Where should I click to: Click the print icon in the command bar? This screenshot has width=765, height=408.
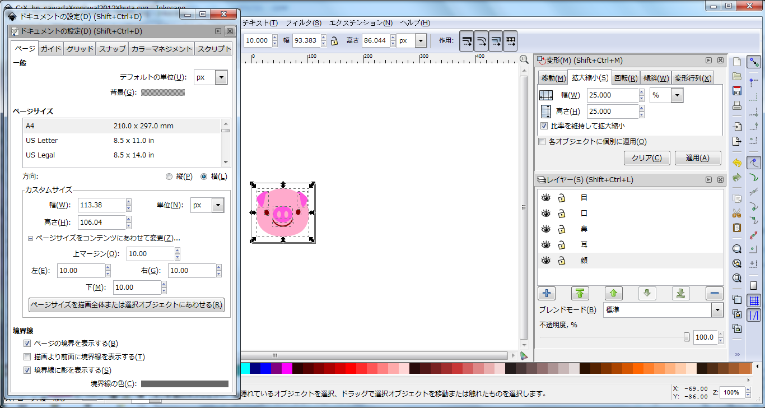(737, 105)
